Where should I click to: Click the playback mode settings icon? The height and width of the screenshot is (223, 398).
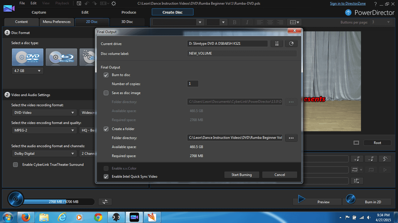tap(357, 181)
